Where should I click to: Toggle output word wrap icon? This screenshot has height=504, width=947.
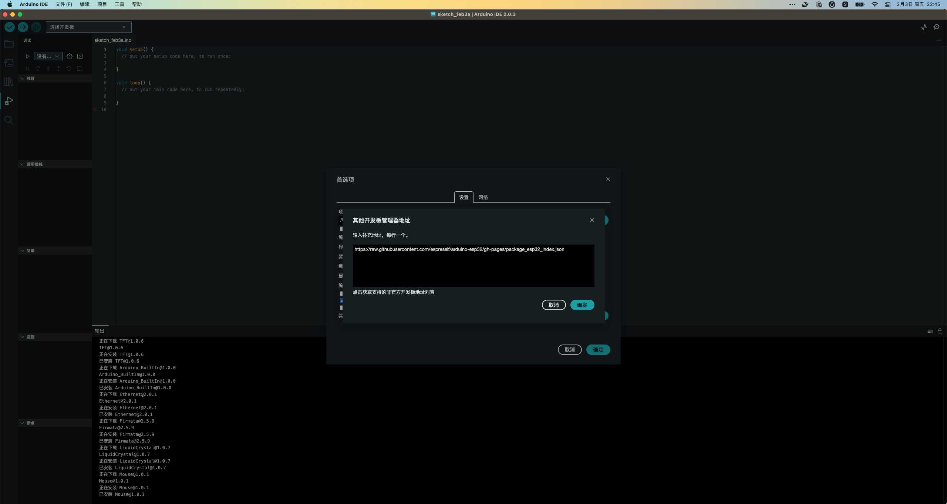[930, 331]
